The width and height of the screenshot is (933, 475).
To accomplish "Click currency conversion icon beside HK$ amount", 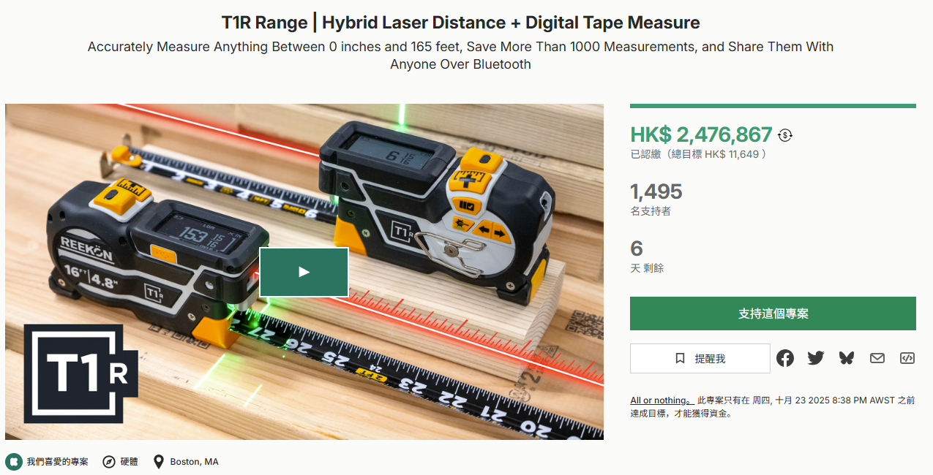I will coord(785,135).
